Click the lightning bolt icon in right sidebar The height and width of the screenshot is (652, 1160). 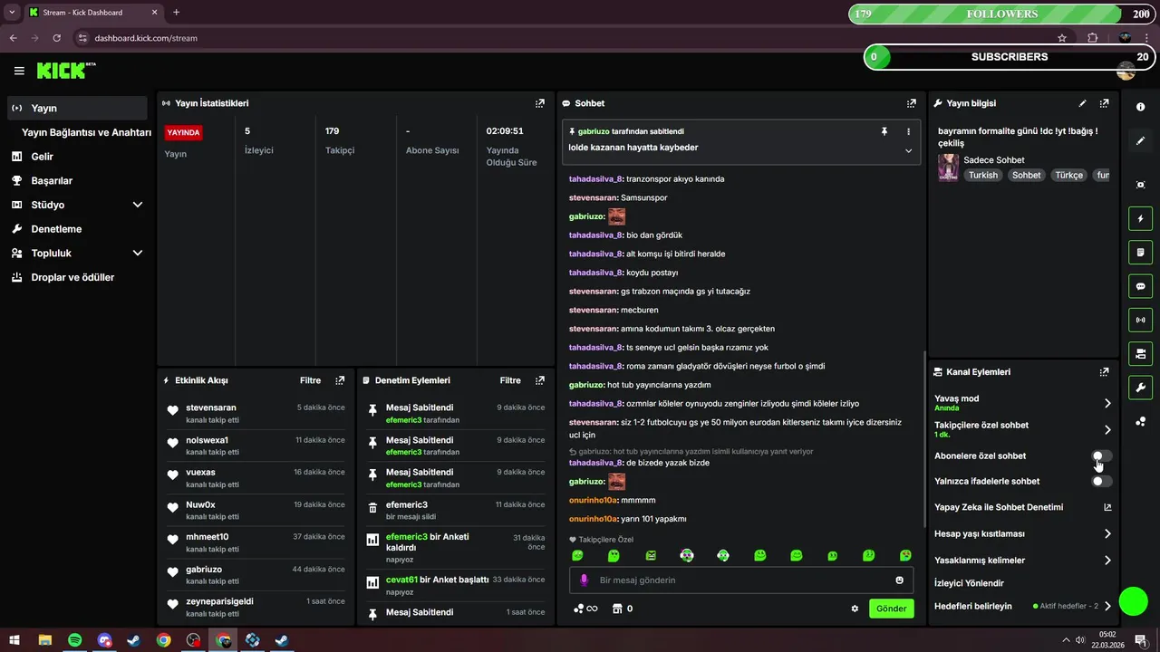[1140, 218]
